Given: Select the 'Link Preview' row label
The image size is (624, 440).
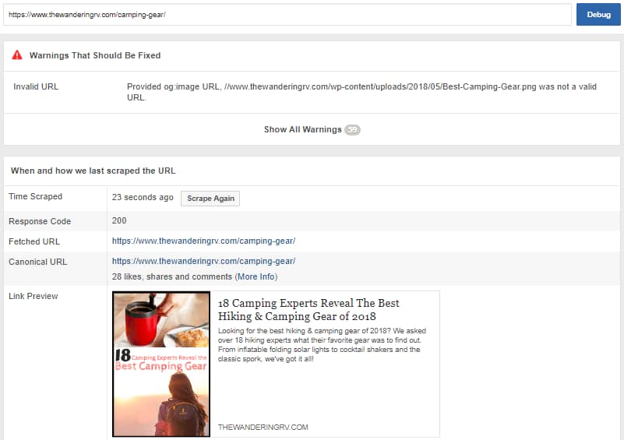Looking at the screenshot, I should pyautogui.click(x=33, y=296).
